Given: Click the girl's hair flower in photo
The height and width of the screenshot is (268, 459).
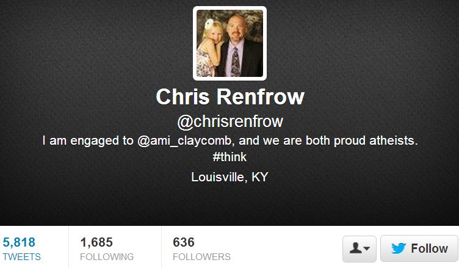Looking at the screenshot, I should pyautogui.click(x=209, y=23).
